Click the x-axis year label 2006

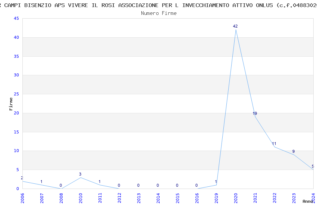coord(22,198)
